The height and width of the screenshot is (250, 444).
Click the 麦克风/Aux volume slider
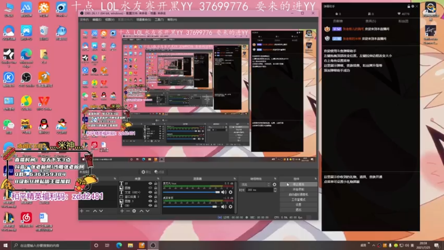191,192
